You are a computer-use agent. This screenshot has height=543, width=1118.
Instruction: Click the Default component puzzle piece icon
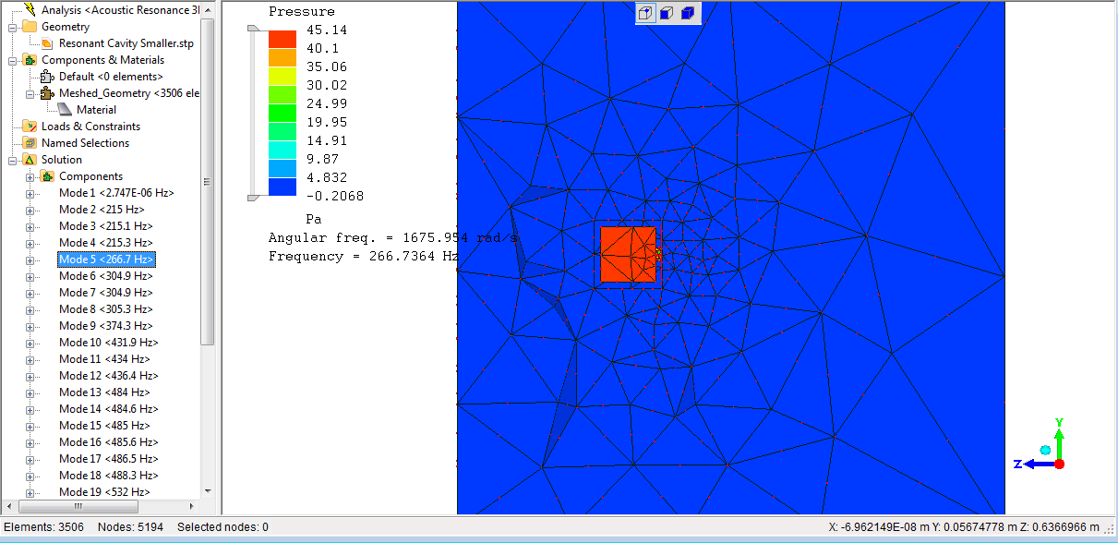pyautogui.click(x=48, y=77)
